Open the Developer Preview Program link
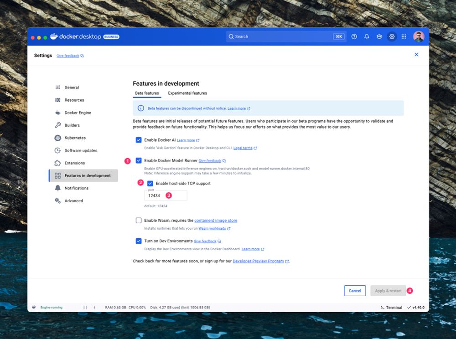 click(258, 261)
